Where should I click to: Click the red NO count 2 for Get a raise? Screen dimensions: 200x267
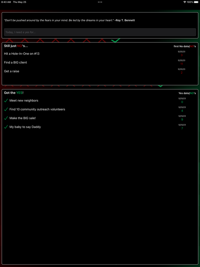(182, 73)
